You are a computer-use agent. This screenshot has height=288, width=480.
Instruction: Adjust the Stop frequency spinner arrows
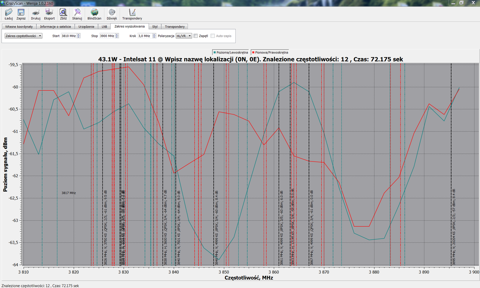[x=117, y=36]
